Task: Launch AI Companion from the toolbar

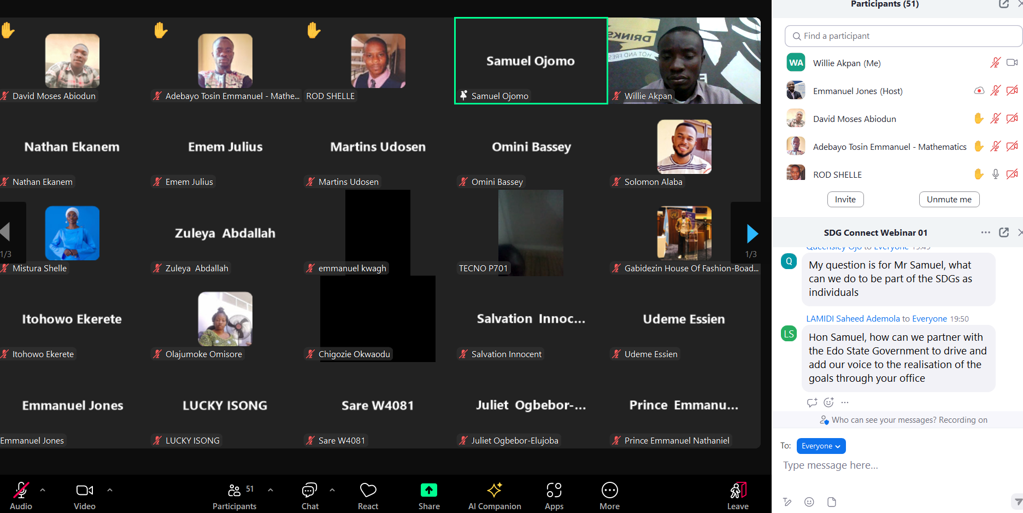Action: [495, 491]
